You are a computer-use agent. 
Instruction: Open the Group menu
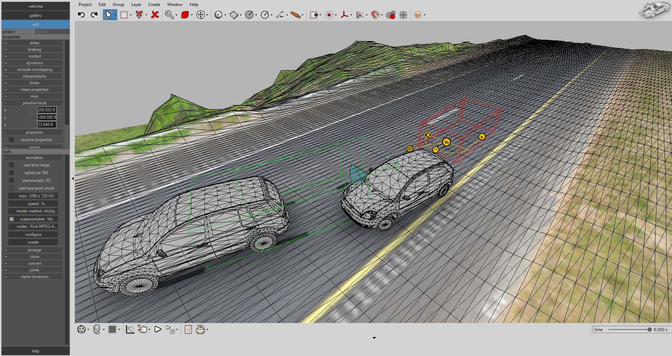pos(118,5)
